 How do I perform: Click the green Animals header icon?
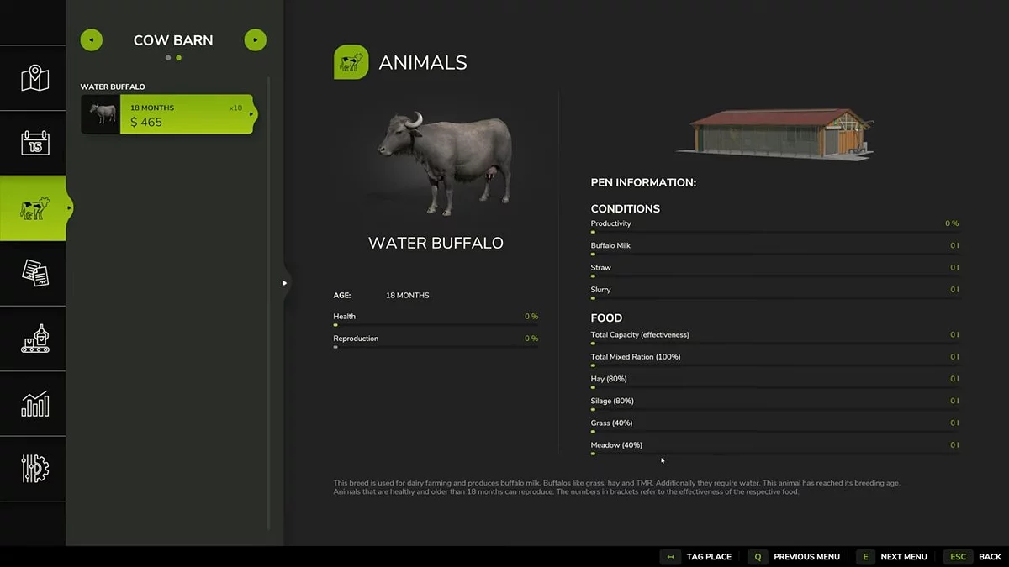pyautogui.click(x=351, y=62)
